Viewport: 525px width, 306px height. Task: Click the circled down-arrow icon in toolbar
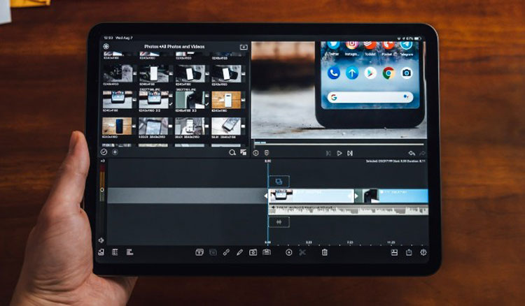(x=288, y=252)
